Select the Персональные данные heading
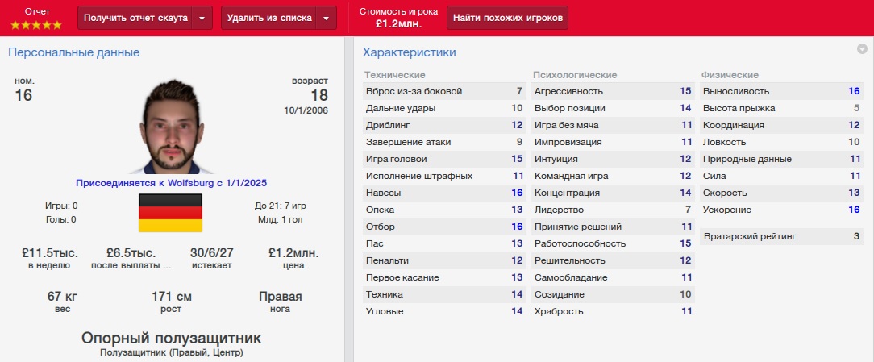This screenshot has width=874, height=362. pos(74,52)
